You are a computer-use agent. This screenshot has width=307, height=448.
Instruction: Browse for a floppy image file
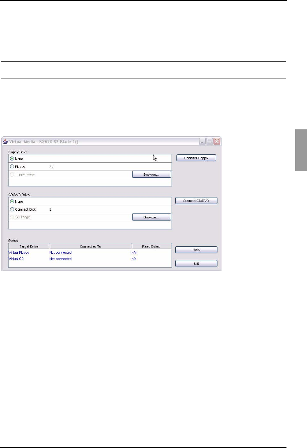click(x=151, y=174)
